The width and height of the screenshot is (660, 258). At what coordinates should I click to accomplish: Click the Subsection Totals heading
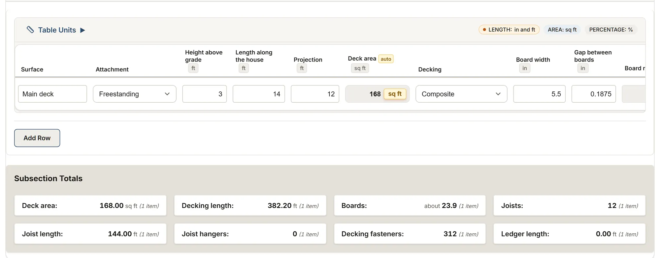pyautogui.click(x=48, y=178)
